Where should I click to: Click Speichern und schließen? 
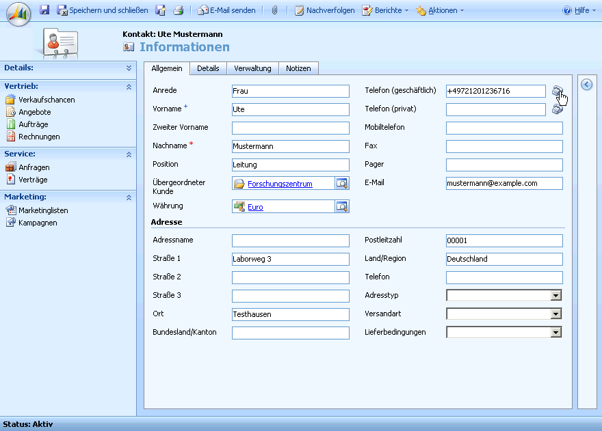tap(103, 10)
